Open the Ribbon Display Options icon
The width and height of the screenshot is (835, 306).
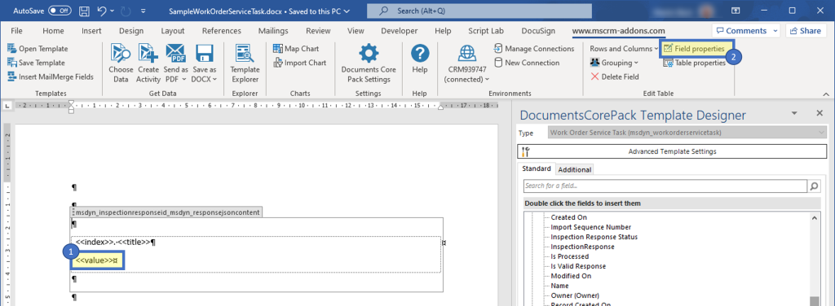tap(736, 11)
